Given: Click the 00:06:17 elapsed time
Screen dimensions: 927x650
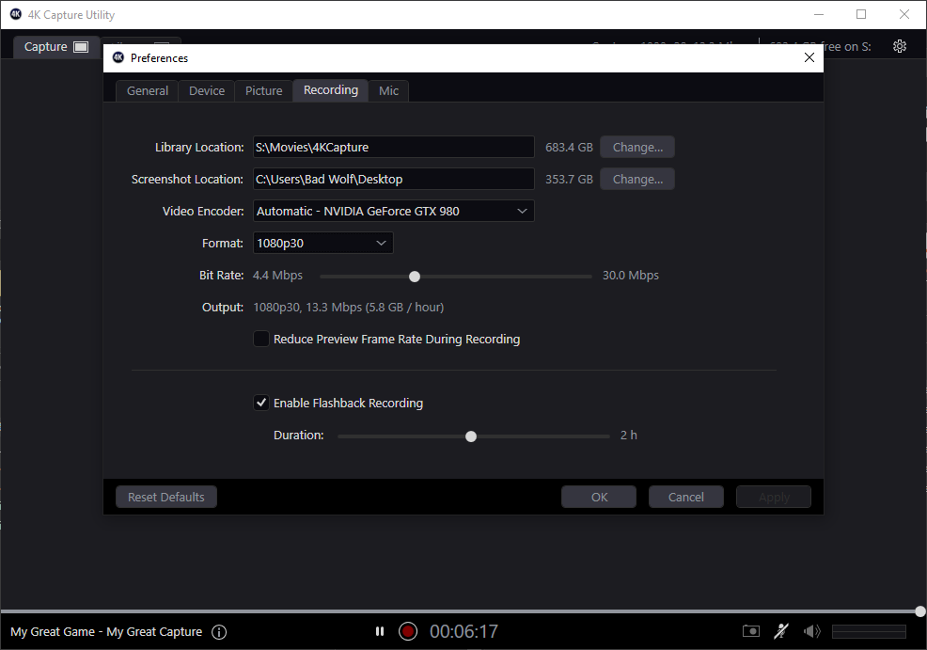Looking at the screenshot, I should tap(463, 632).
